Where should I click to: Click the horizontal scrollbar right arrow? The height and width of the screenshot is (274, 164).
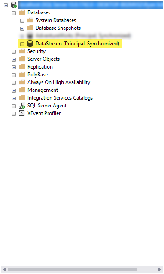[159, 269]
